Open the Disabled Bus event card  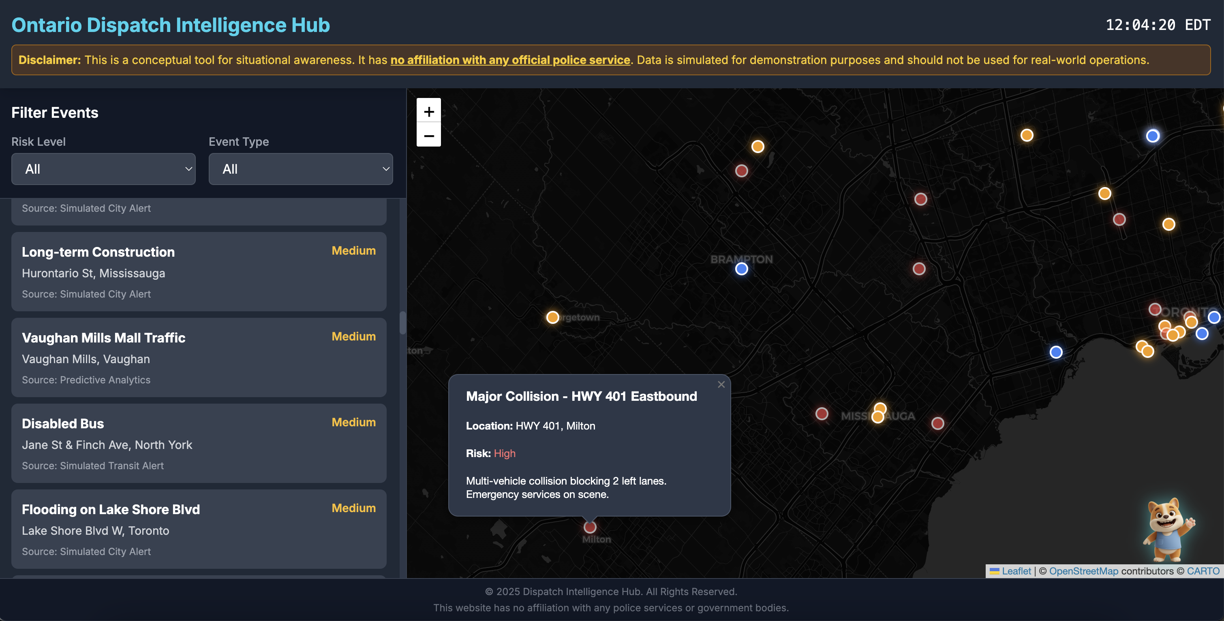(199, 443)
